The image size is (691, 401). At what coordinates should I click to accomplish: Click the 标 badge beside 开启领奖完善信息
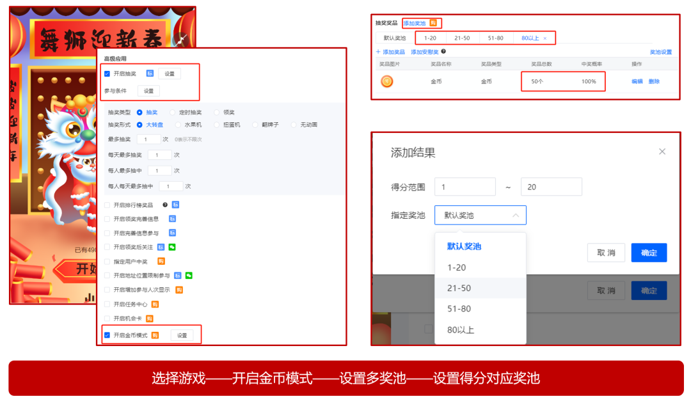click(172, 219)
